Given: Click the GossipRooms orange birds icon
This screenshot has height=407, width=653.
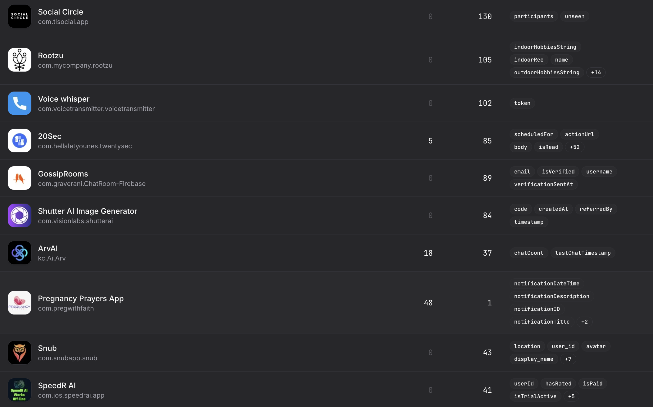Looking at the screenshot, I should click(x=19, y=178).
